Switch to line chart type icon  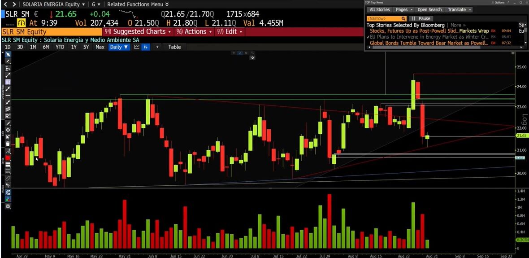[x=137, y=47]
